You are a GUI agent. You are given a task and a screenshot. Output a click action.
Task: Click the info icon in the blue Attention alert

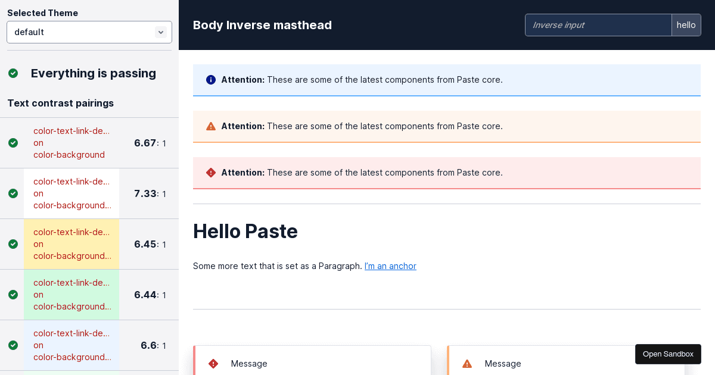(211, 80)
